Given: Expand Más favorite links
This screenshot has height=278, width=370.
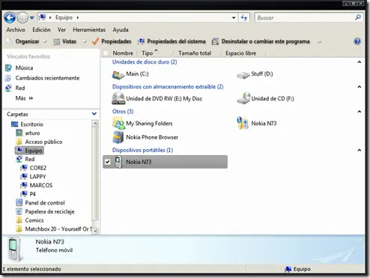Looking at the screenshot, I should 24,98.
